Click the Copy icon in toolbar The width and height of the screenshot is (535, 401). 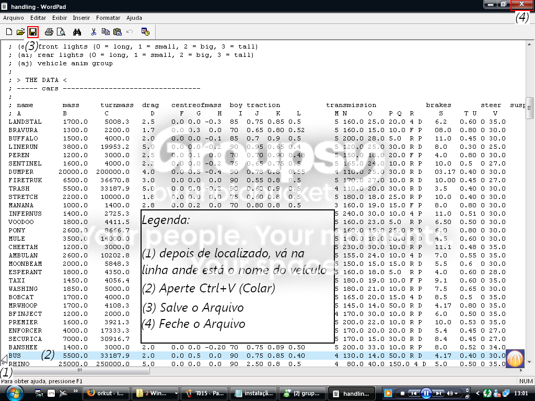tap(106, 32)
